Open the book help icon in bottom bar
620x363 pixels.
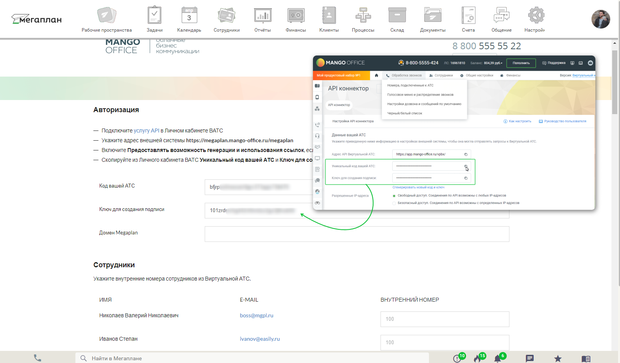point(586,358)
